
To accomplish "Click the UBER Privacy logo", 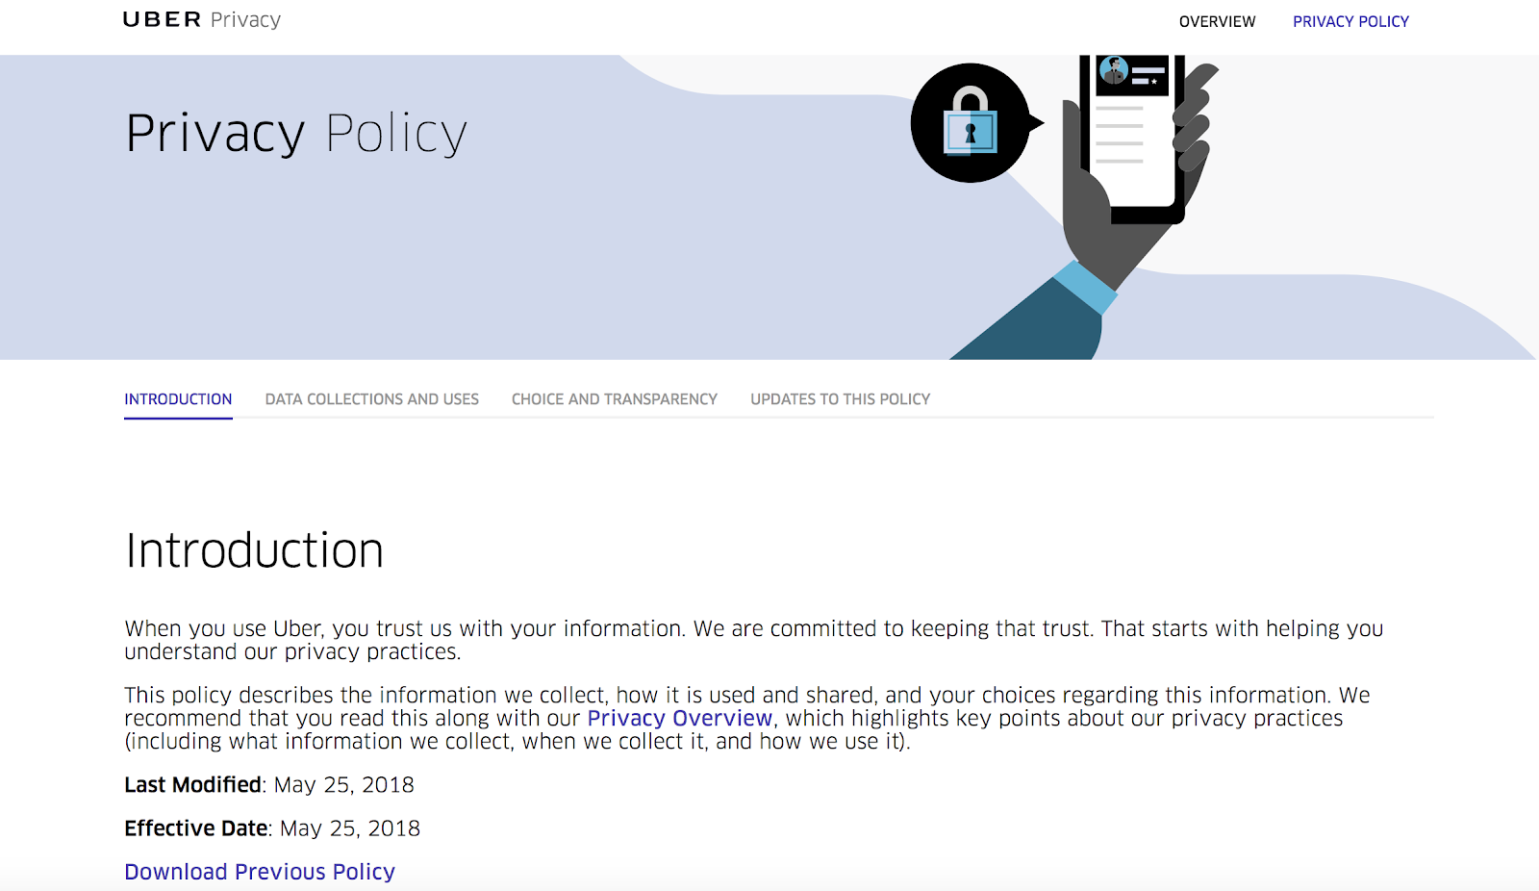I will click(x=202, y=20).
